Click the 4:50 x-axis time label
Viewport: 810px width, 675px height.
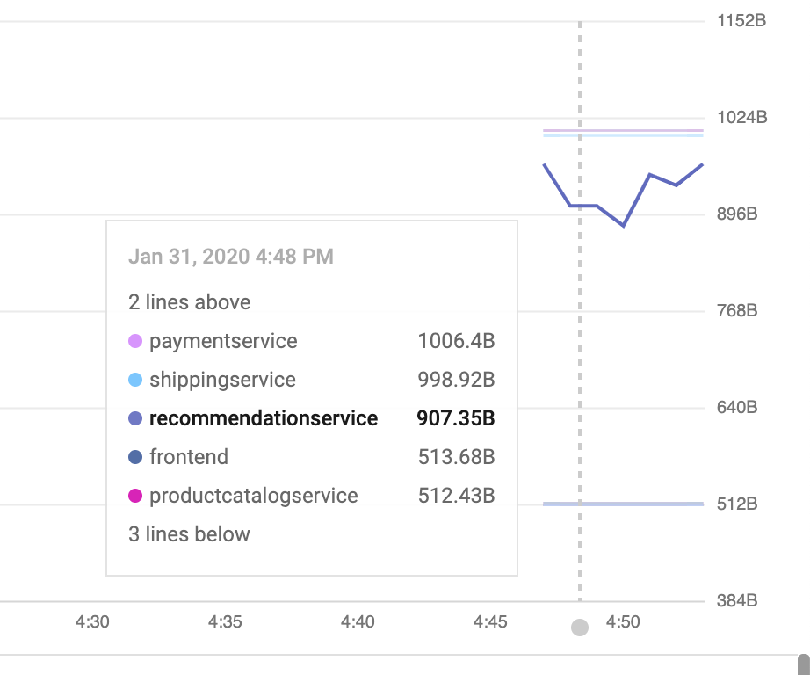623,622
